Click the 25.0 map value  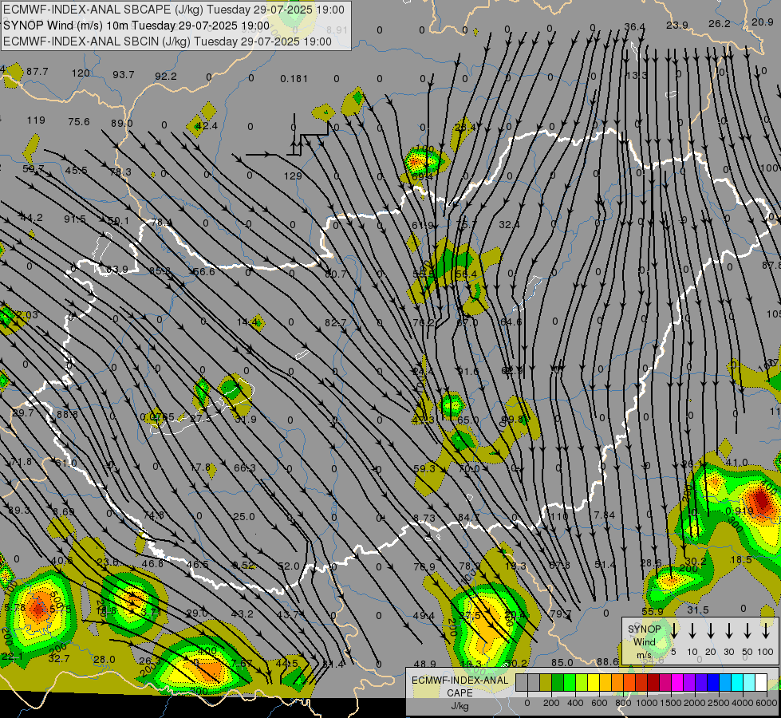click(x=244, y=517)
